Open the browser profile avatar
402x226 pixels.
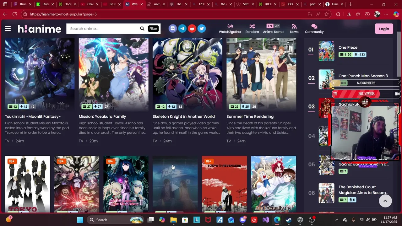[x=377, y=14]
